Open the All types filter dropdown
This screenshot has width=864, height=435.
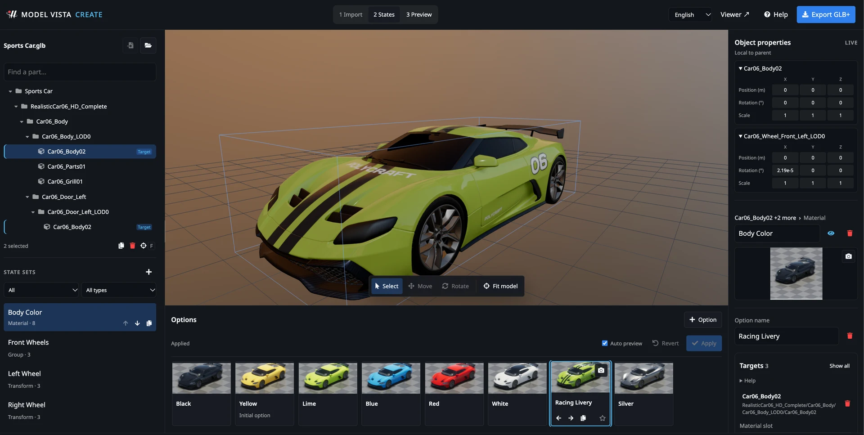tap(119, 290)
